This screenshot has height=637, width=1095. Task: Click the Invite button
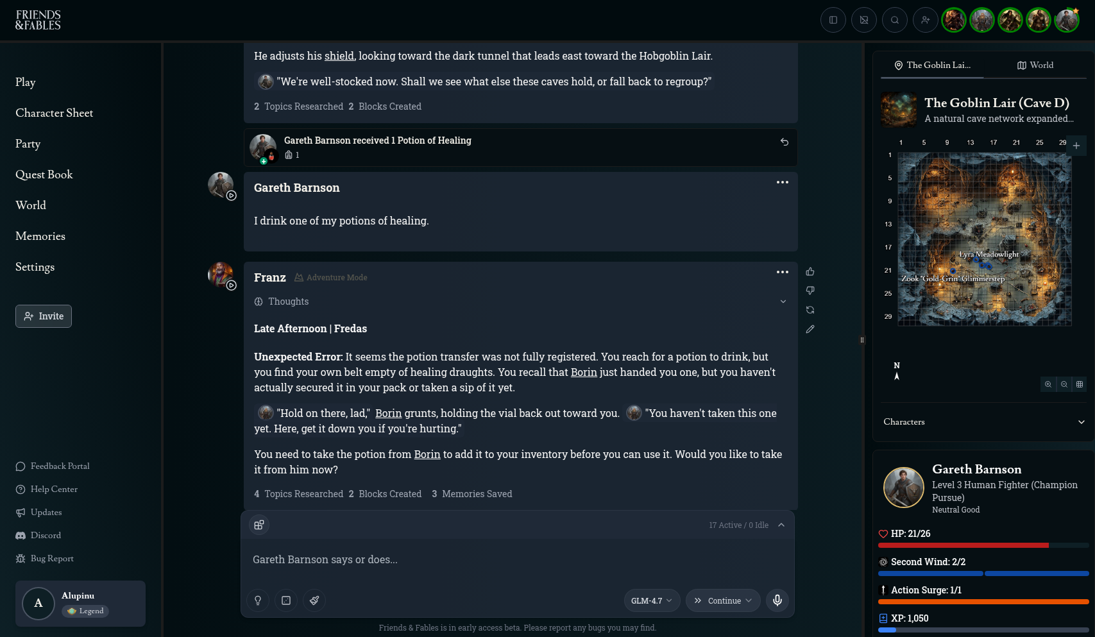tap(44, 316)
